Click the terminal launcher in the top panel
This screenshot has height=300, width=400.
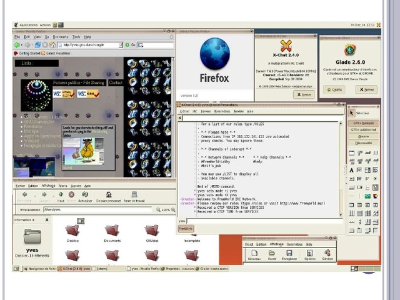point(61,25)
